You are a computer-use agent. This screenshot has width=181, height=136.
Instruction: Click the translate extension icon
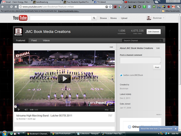pyautogui.click(x=120, y=7)
